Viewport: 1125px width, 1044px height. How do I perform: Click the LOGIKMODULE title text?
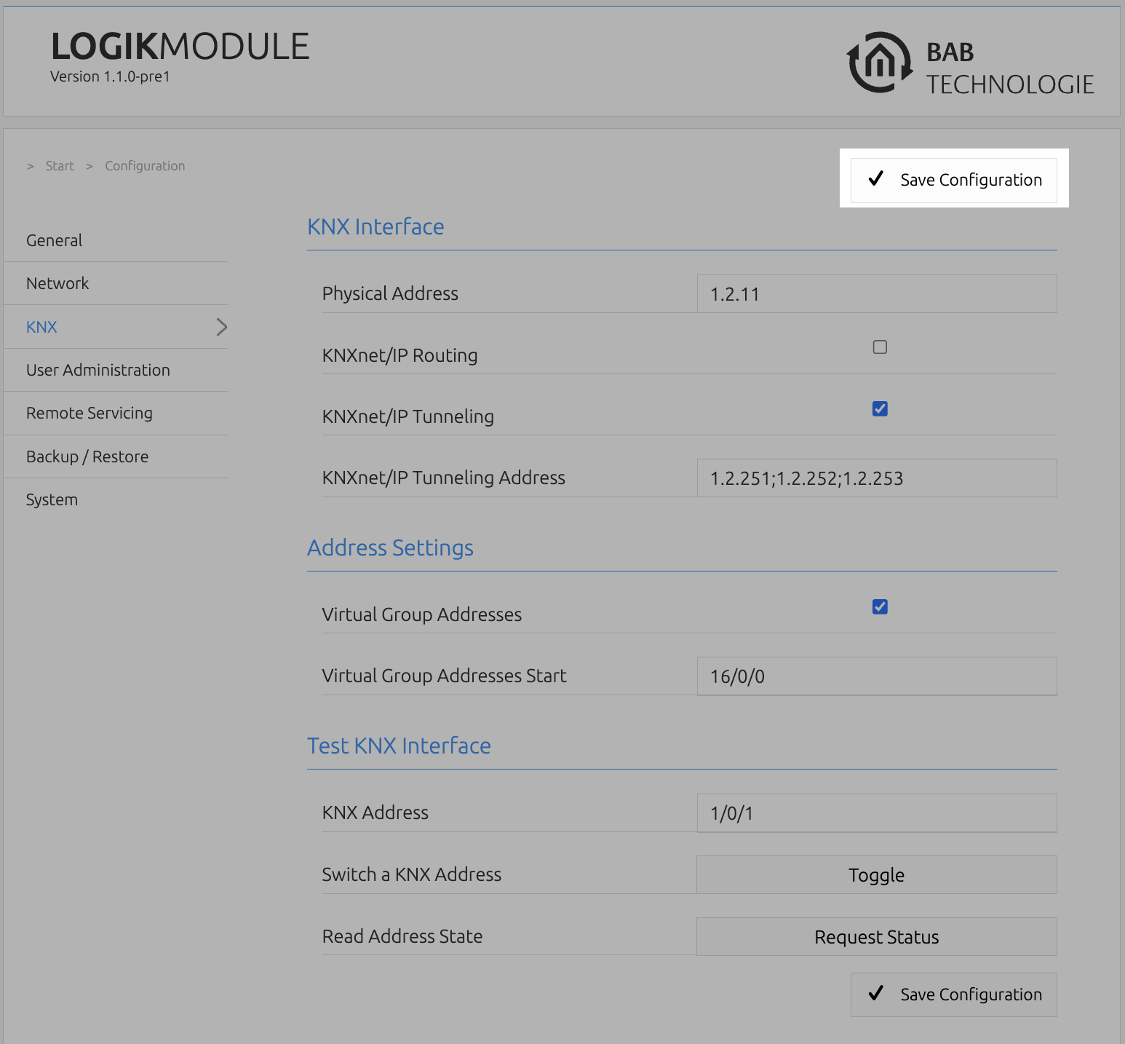[x=180, y=47]
